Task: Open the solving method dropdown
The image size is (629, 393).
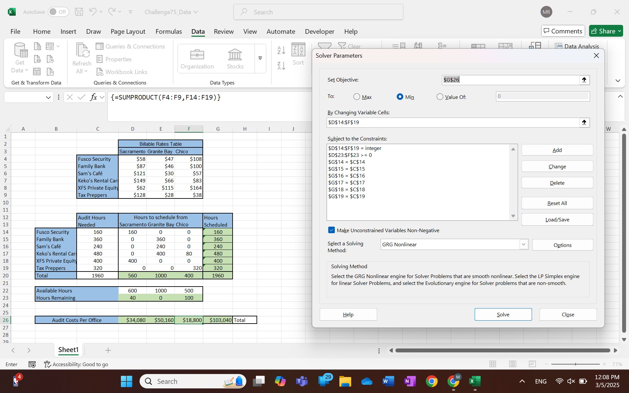Action: click(523, 245)
